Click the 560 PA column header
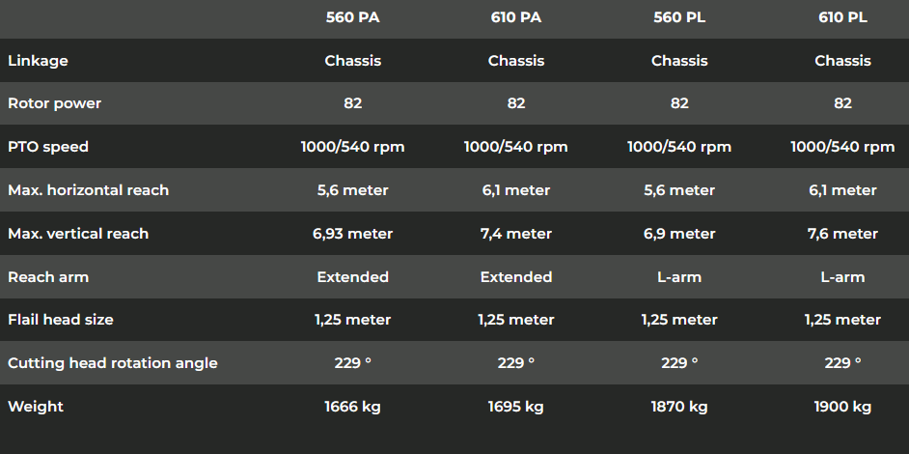Screen dimensions: 909x454 point(352,17)
